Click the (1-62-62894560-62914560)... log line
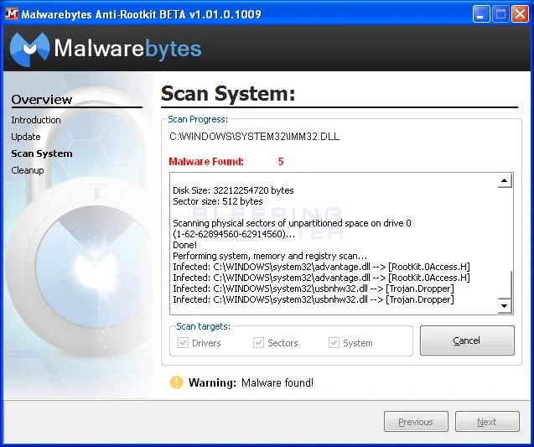This screenshot has height=447, width=534. click(x=234, y=234)
